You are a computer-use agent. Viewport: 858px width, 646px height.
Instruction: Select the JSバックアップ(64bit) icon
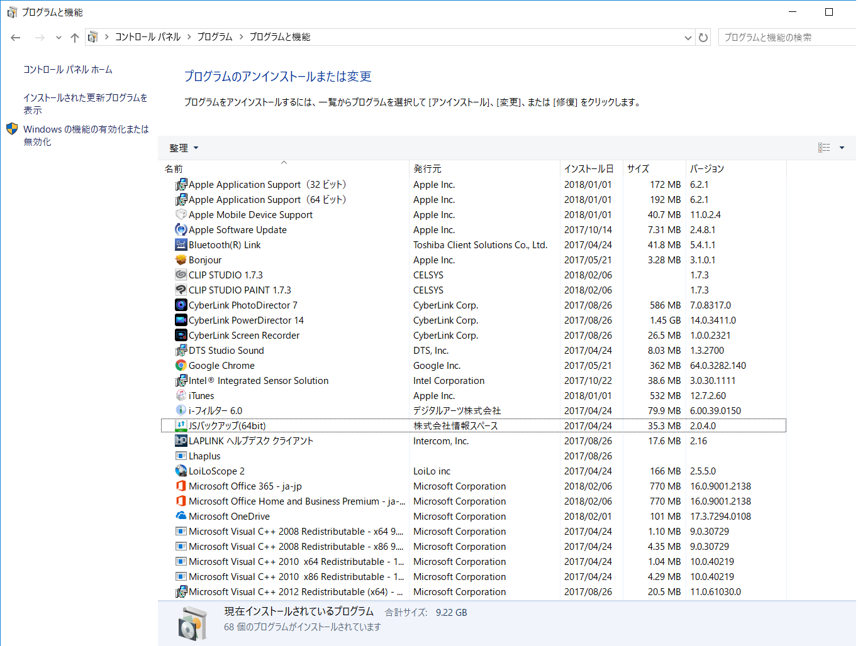click(181, 426)
